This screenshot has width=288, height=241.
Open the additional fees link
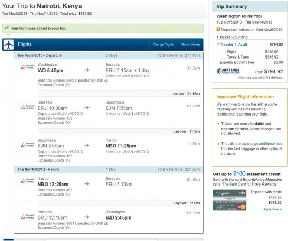[271, 144]
